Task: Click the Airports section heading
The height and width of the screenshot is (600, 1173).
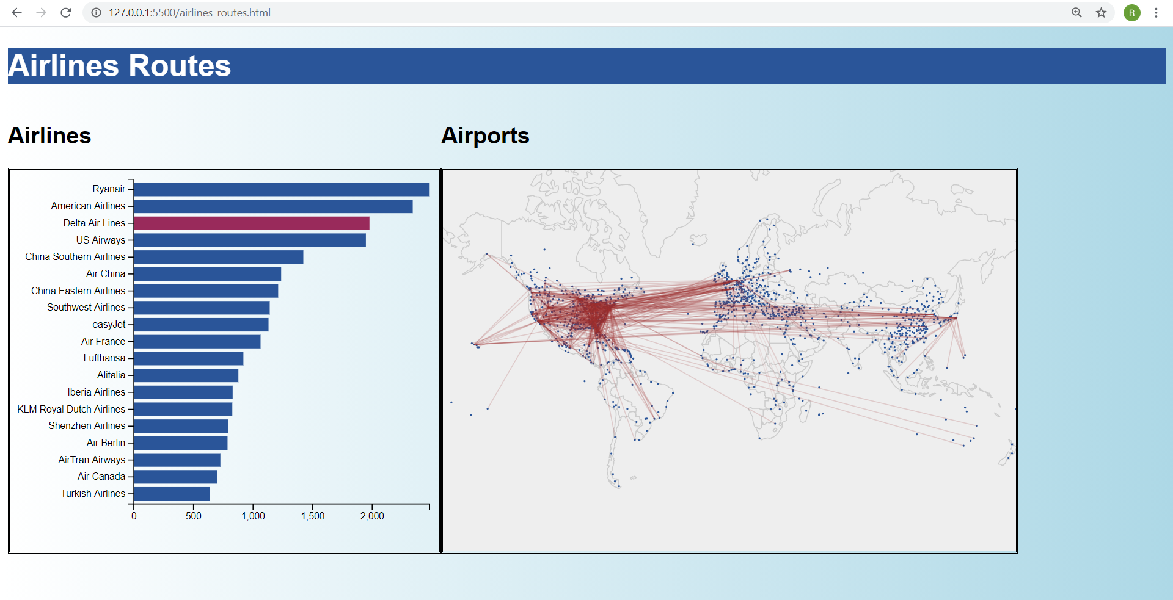Action: point(485,136)
